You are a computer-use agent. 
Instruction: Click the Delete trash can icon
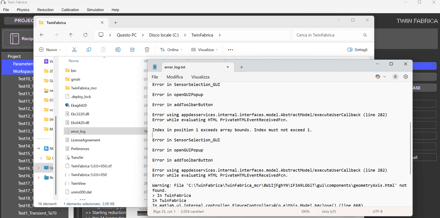(x=147, y=50)
